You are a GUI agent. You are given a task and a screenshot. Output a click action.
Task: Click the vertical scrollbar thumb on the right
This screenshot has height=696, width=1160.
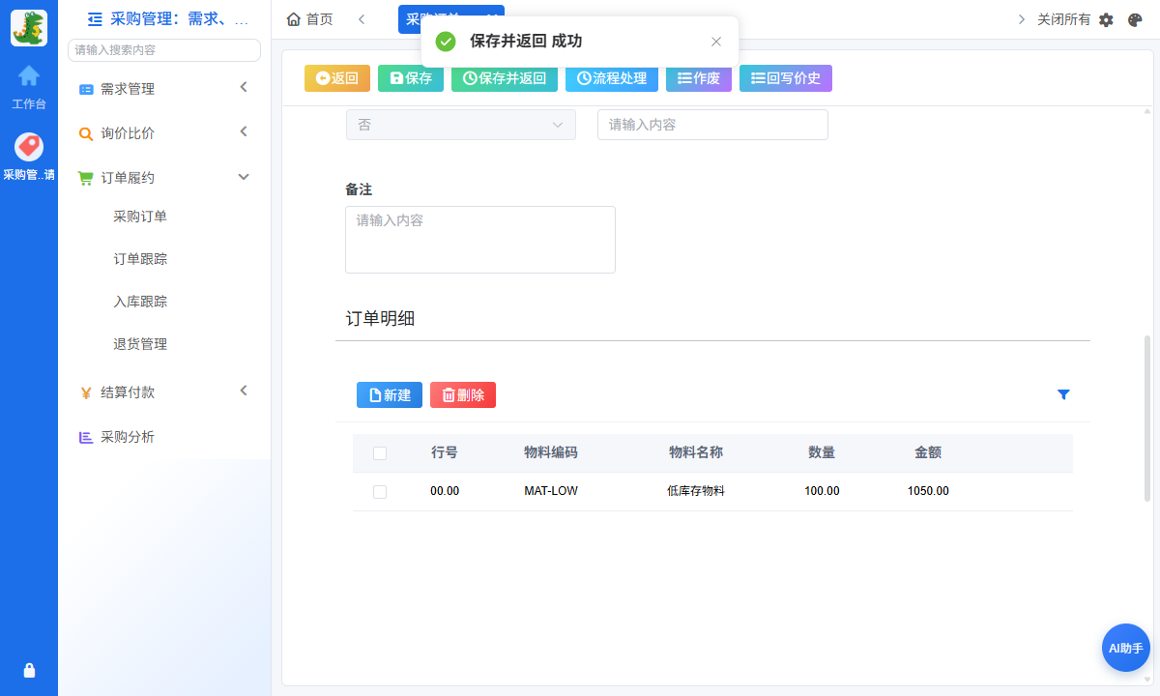click(x=1147, y=418)
